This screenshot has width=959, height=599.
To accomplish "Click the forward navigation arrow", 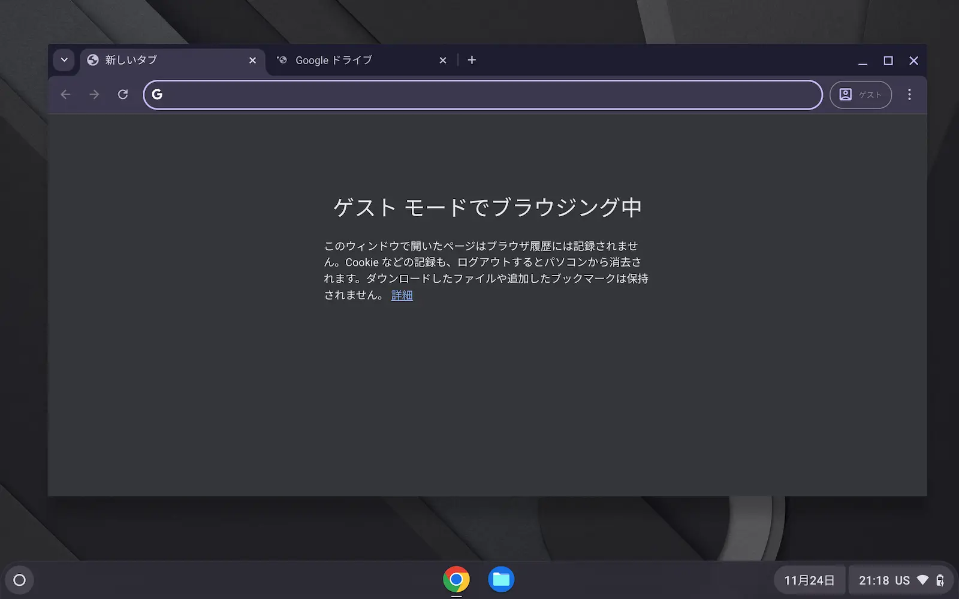I will (94, 94).
